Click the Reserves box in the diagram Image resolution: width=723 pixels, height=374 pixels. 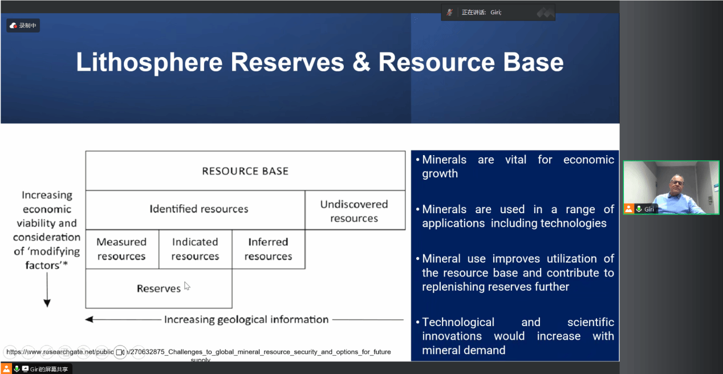click(x=159, y=288)
